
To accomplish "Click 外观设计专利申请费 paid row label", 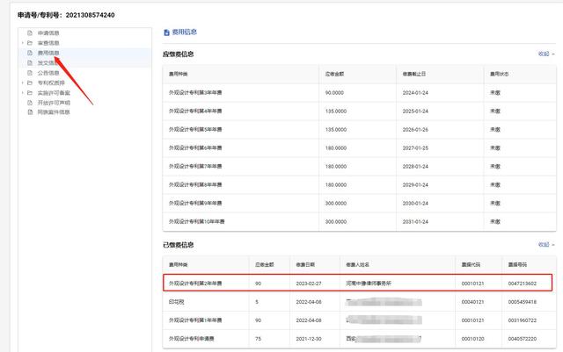I will pyautogui.click(x=192, y=339).
